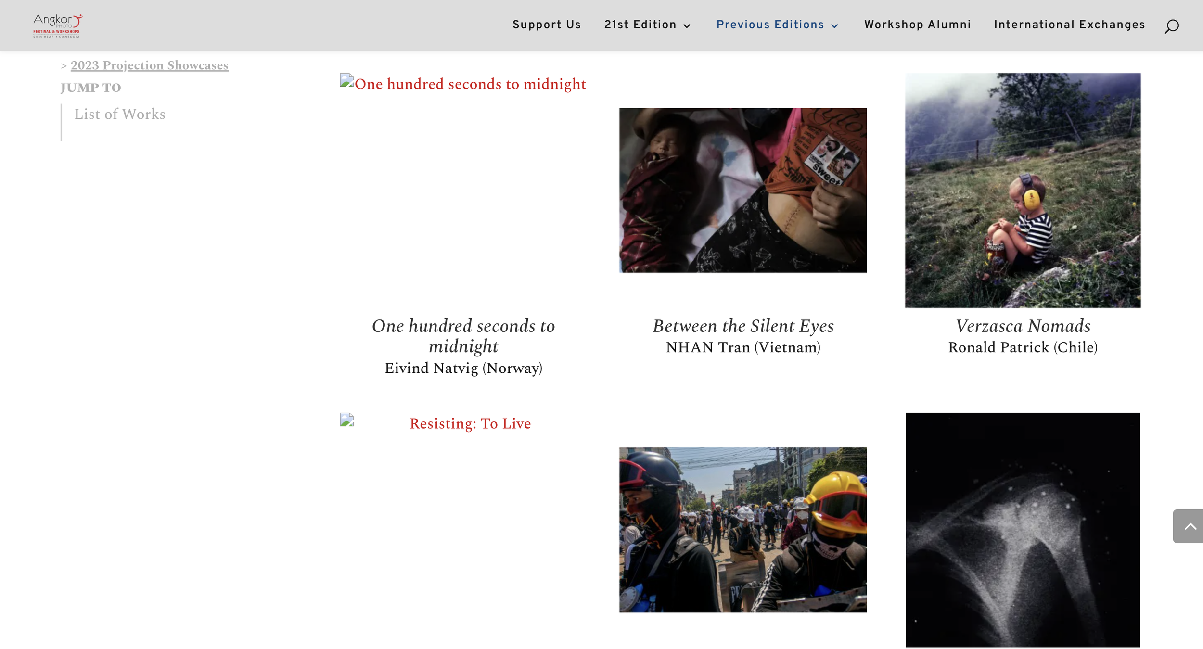The width and height of the screenshot is (1203, 649).
Task: Open the red Resisting: To Live link
Action: point(470,424)
